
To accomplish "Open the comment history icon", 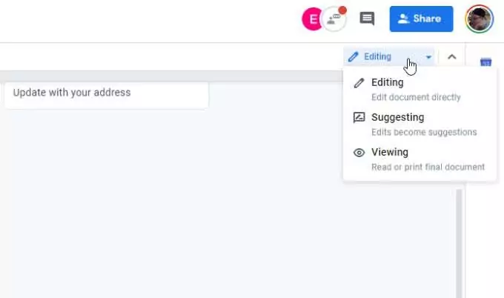I will click(367, 19).
